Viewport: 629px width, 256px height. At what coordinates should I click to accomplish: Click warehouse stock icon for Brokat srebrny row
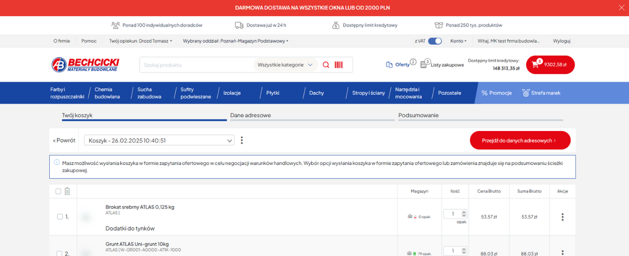click(x=410, y=217)
